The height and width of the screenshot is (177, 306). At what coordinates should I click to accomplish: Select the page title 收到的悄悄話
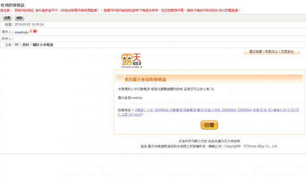[13, 5]
